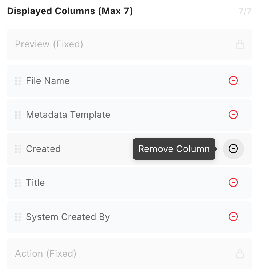The width and height of the screenshot is (264, 280).
Task: Remove the Metadata Template column
Action: coord(233,115)
